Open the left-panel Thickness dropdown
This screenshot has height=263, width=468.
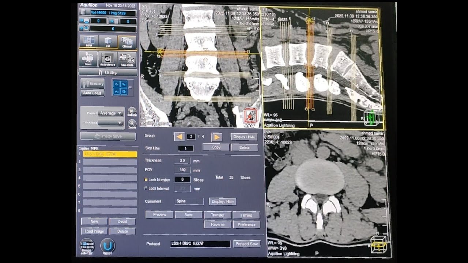pyautogui.click(x=111, y=123)
